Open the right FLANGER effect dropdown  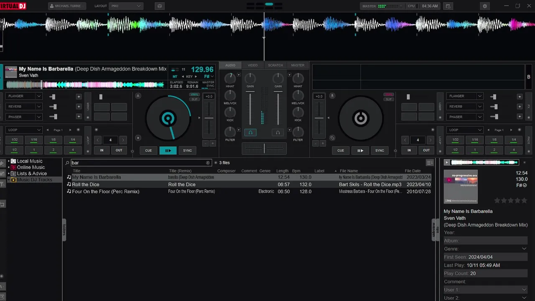(x=479, y=96)
